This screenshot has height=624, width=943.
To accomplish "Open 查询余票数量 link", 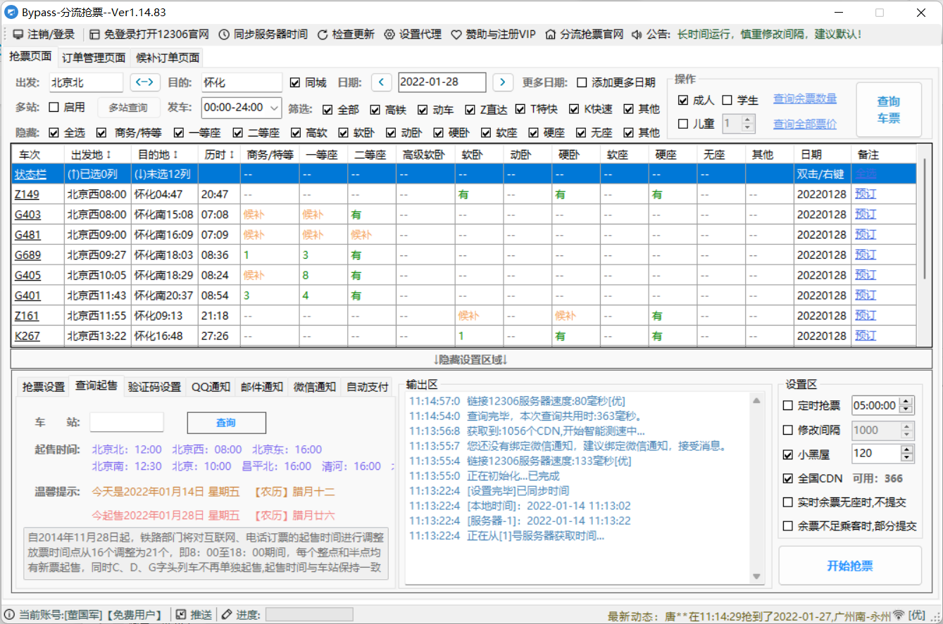I will point(805,98).
